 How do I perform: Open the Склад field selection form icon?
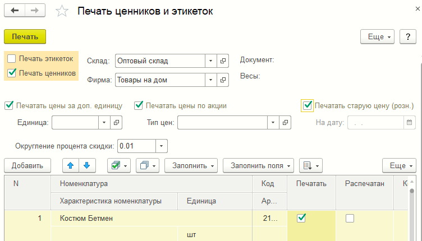coord(223,61)
